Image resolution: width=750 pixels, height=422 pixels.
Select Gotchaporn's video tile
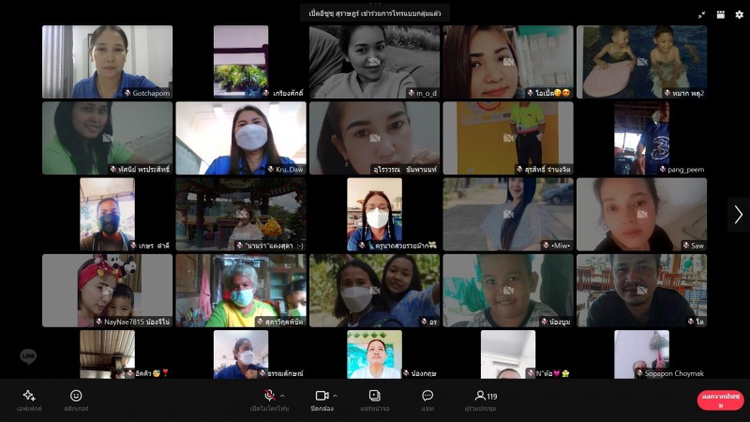(107, 61)
